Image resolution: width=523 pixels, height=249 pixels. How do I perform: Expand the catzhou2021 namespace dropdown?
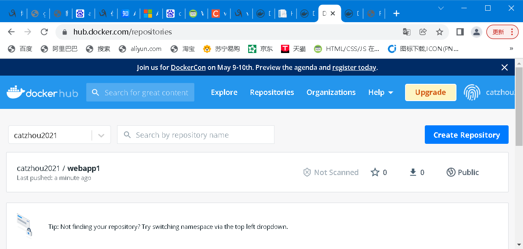pyautogui.click(x=101, y=135)
